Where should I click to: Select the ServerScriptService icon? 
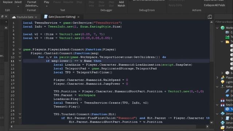point(222,114)
